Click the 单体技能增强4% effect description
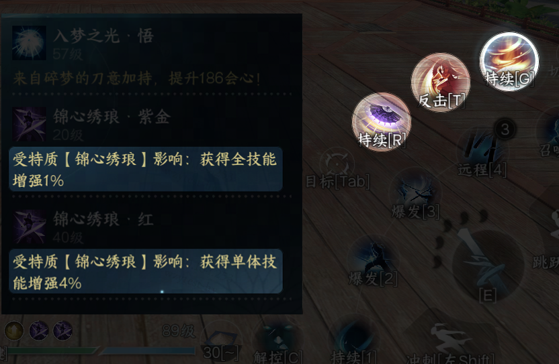This screenshot has width=559, height=364. pyautogui.click(x=145, y=271)
